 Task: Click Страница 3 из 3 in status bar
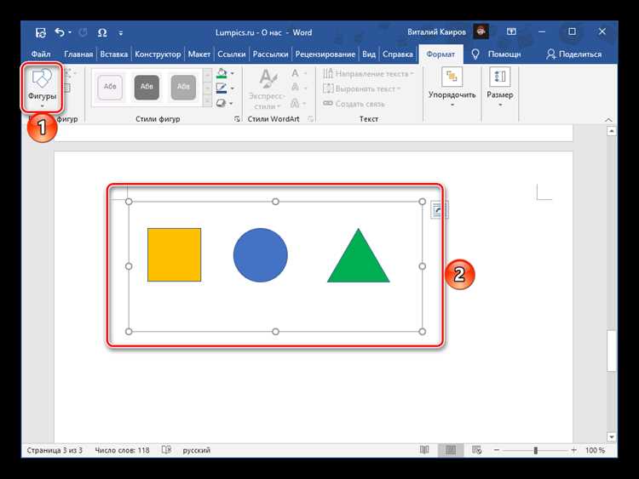[x=55, y=450]
